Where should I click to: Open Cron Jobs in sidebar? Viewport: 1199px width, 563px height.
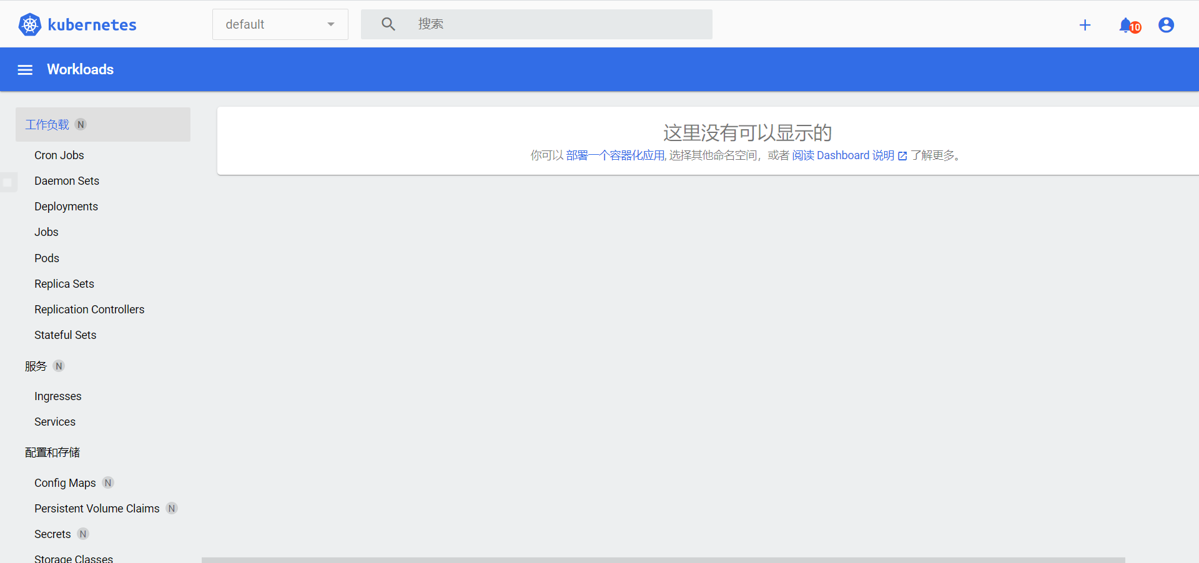[59, 155]
